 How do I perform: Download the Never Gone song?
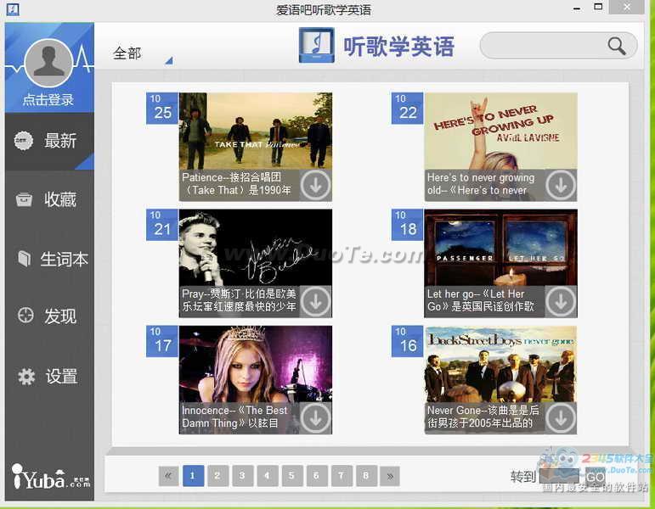coord(561,417)
